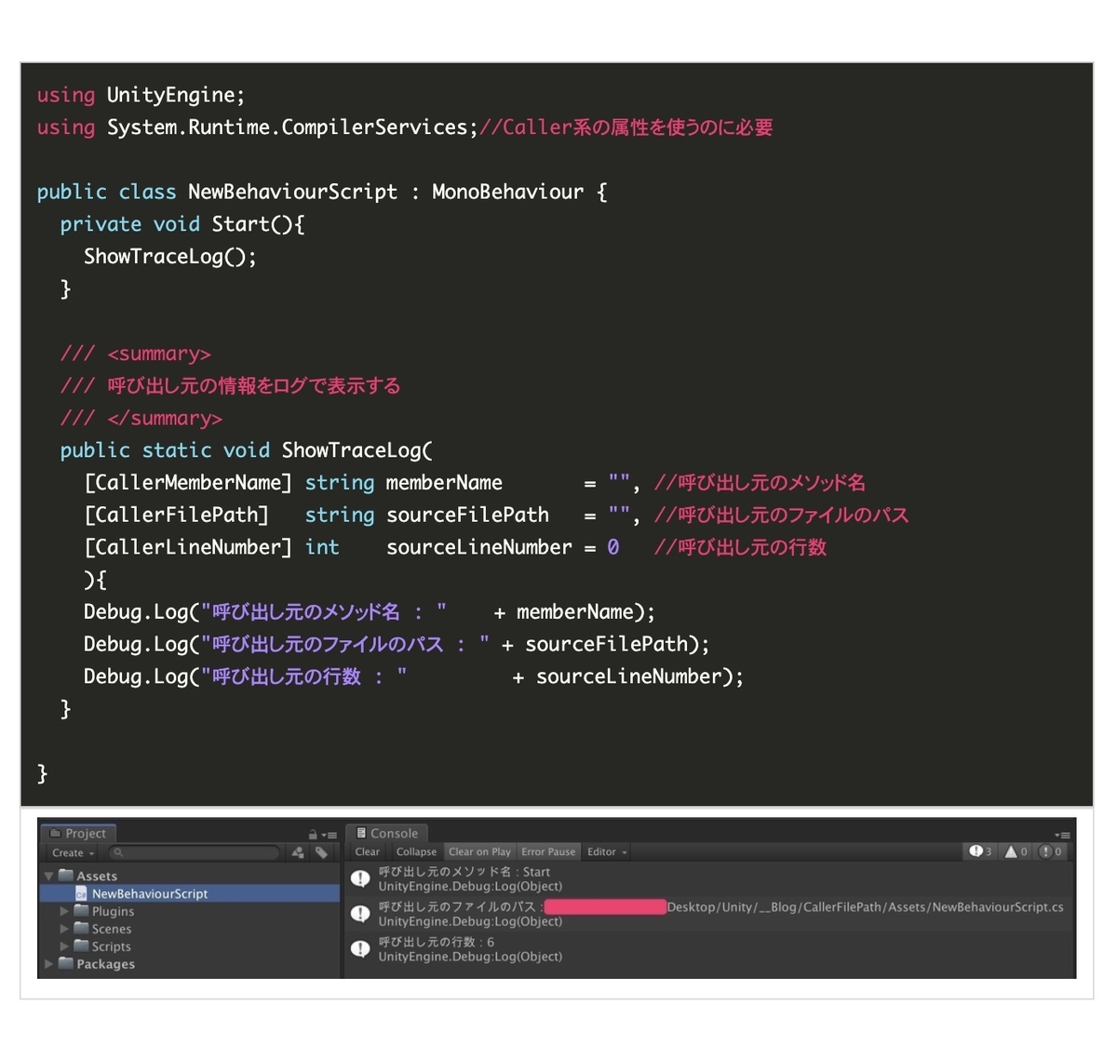
Task: Toggle the Project panel lock icon
Action: (x=313, y=835)
